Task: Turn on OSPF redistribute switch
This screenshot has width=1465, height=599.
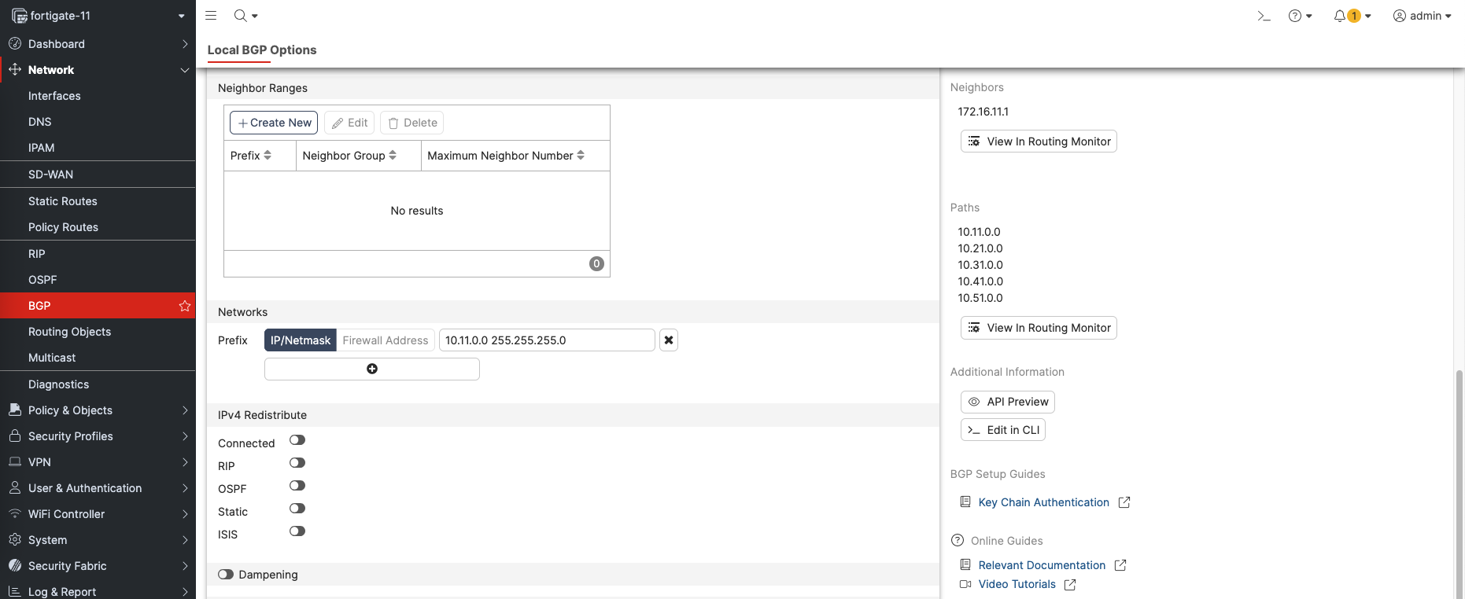Action: (297, 486)
